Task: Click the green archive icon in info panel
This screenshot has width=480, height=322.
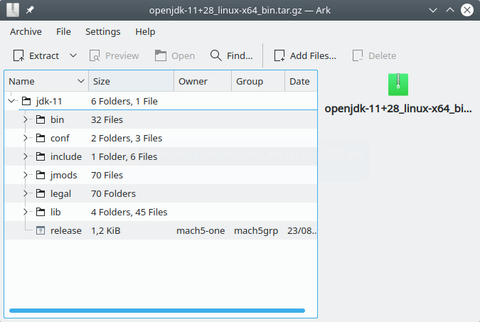Action: pos(398,85)
